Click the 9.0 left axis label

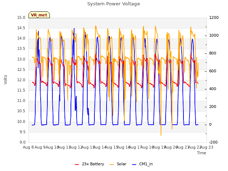click(22, 142)
